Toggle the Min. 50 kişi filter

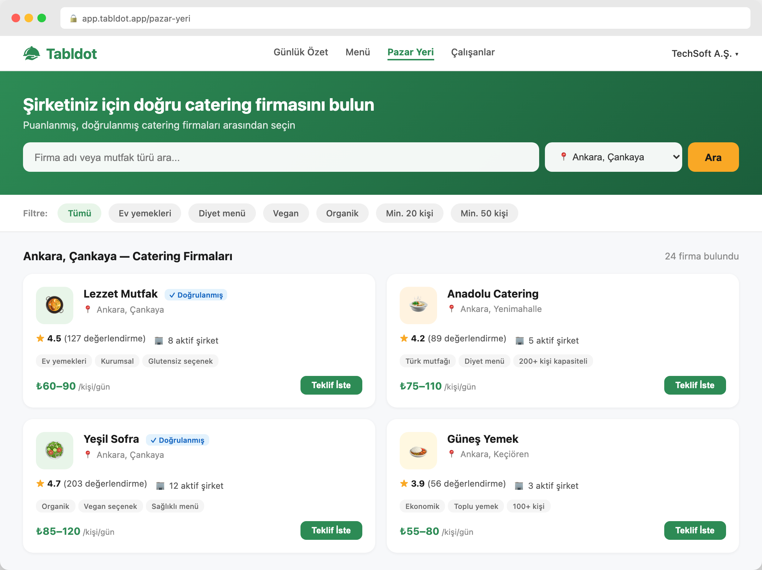coord(484,213)
